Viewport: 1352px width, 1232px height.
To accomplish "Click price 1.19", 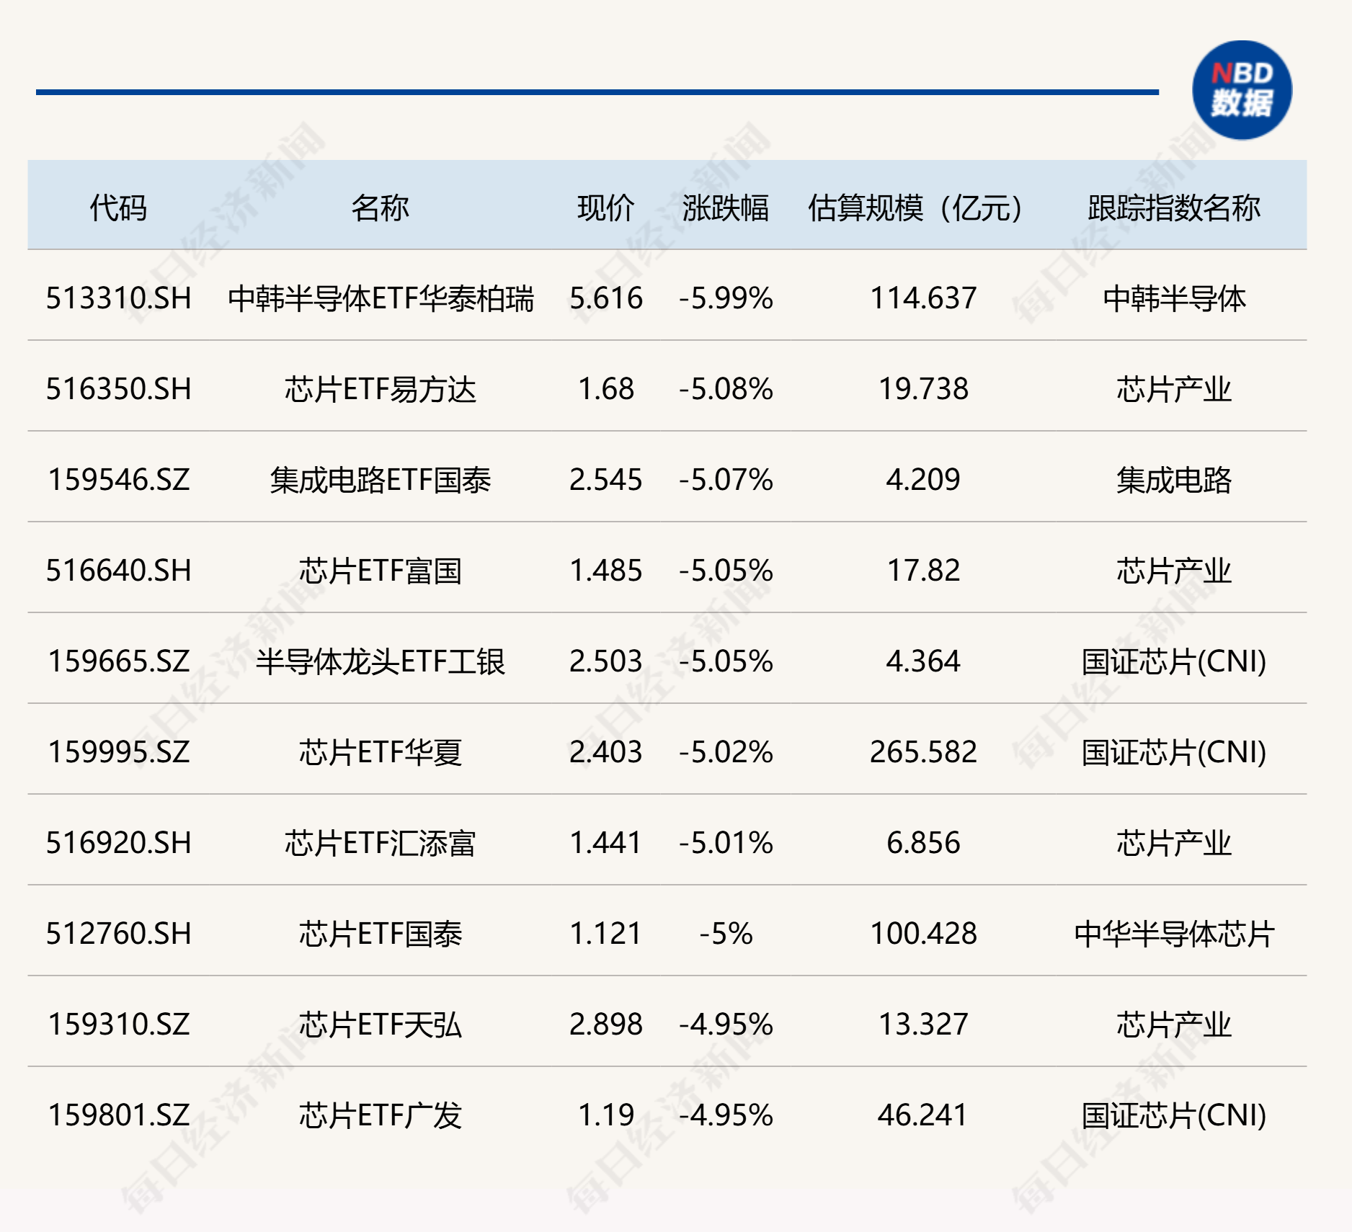I will (605, 1115).
